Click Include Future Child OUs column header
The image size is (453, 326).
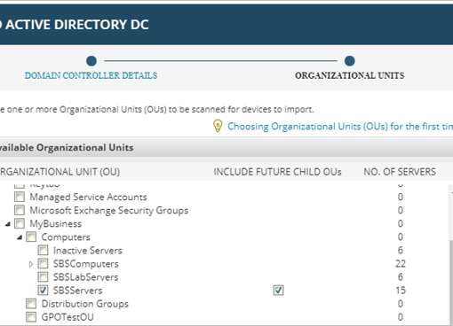(x=277, y=172)
